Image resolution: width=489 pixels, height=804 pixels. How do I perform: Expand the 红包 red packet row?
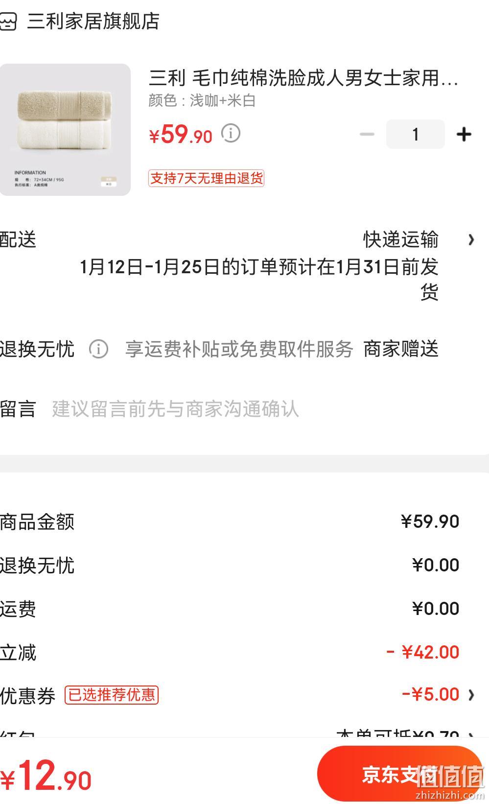coord(244,733)
